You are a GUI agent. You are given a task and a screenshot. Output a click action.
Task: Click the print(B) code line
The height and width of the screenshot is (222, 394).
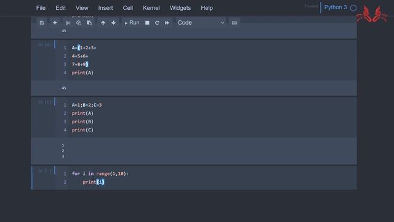[82, 121]
